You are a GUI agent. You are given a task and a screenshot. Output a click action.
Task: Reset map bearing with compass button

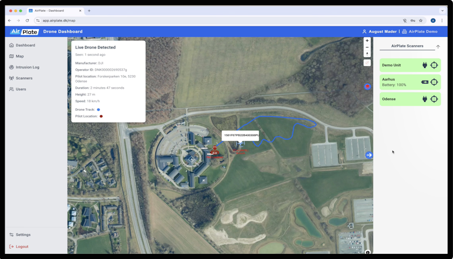click(367, 54)
